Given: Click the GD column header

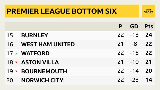Looking at the screenshot, I should point(134,26).
